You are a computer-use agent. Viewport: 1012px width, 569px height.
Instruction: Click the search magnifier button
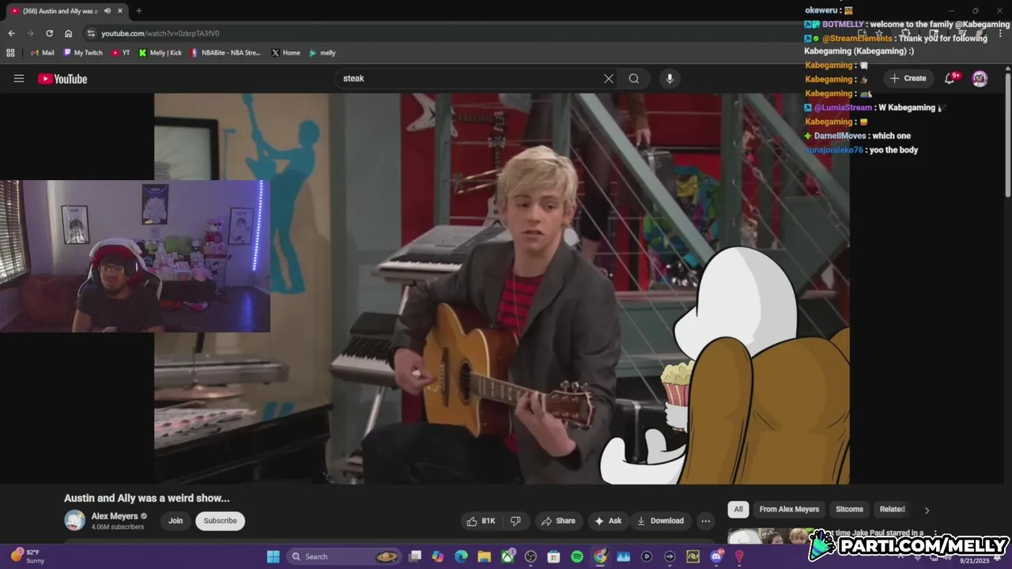click(634, 78)
